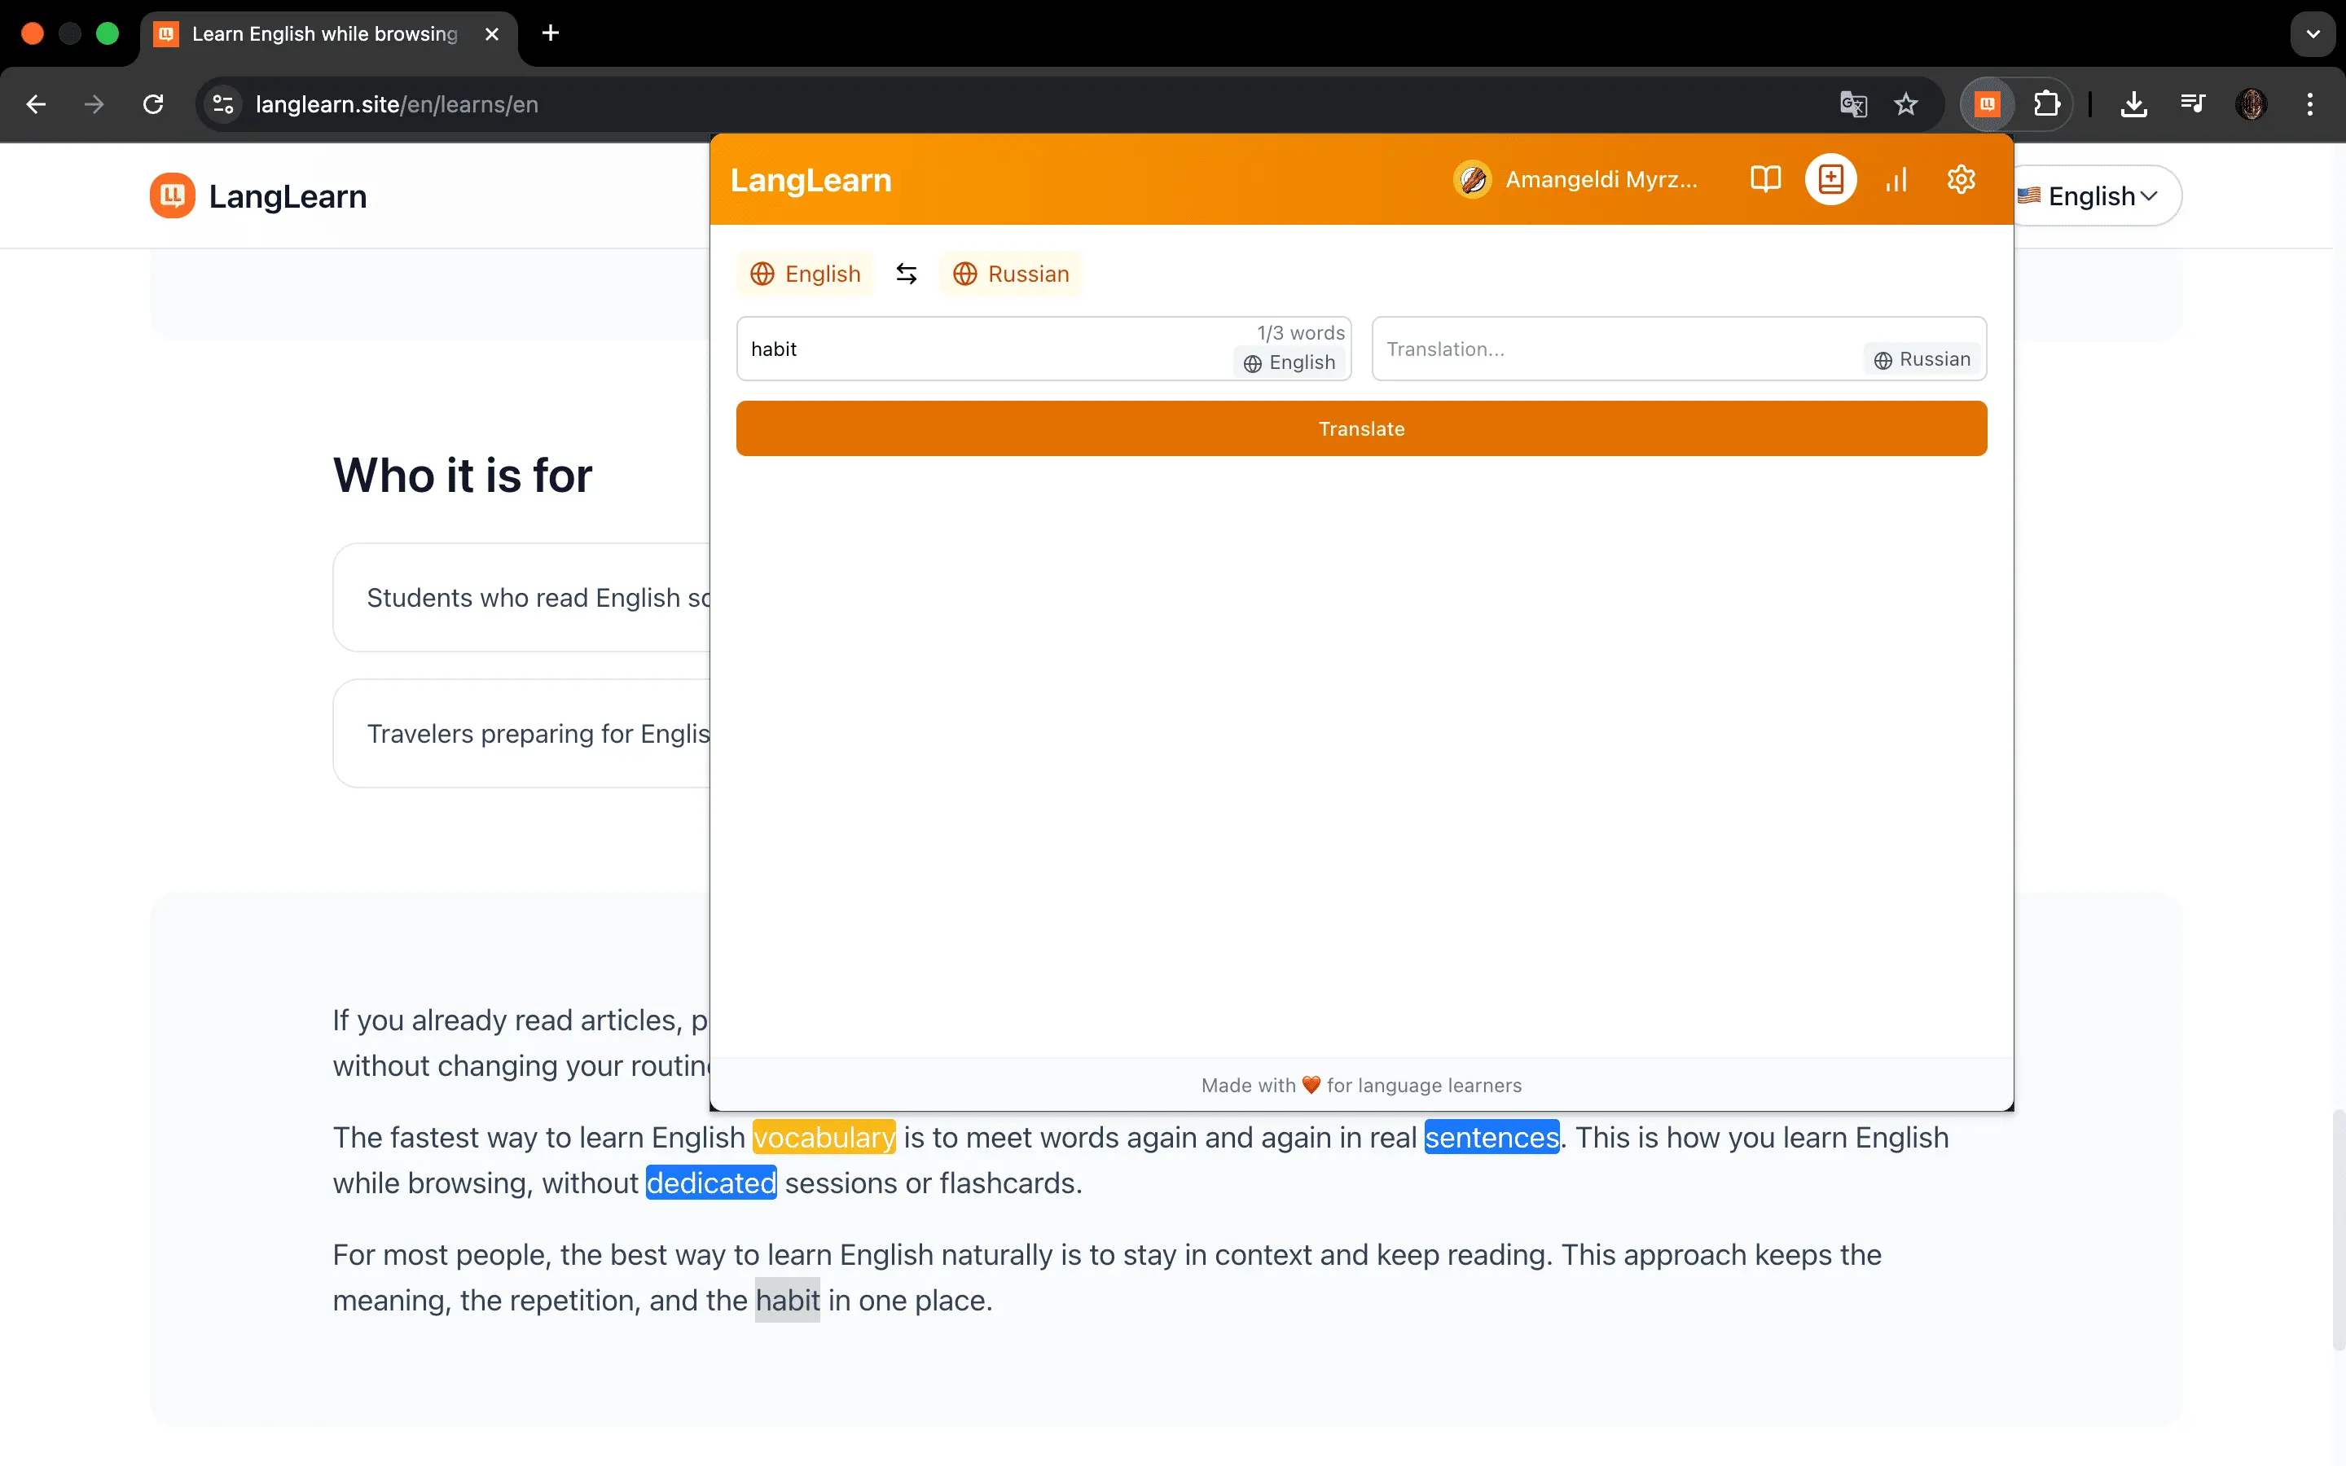This screenshot has height=1466, width=2346.
Task: Click the LangLearn extension icon in toolbar
Action: 1988,103
